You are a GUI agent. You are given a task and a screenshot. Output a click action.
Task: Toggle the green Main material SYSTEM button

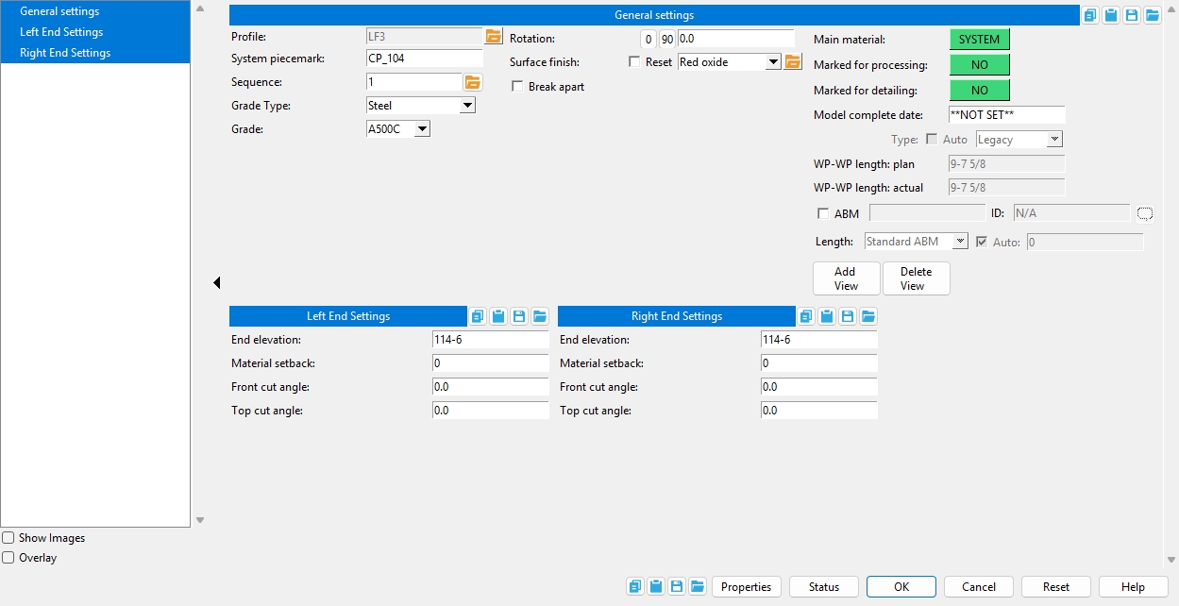pos(979,40)
